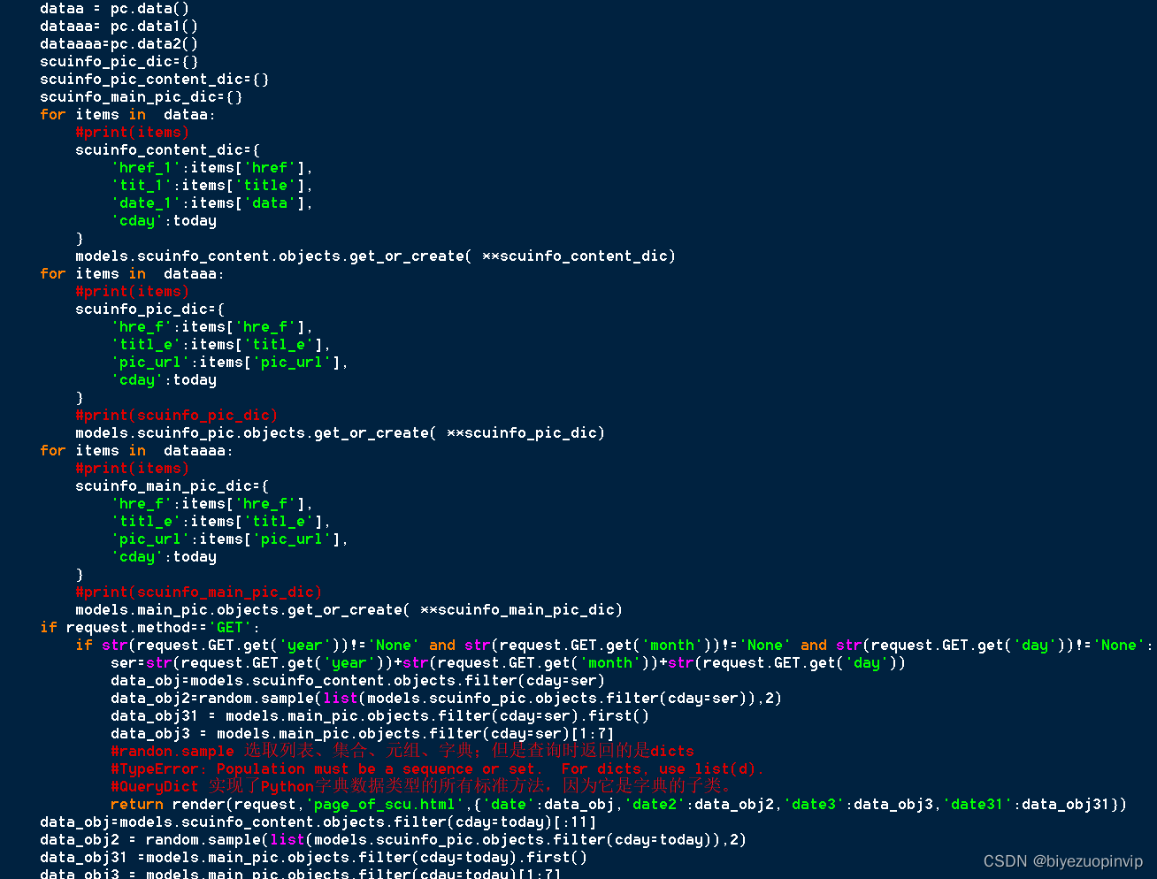Click 'data_obj=' line with filter(cday=today)[:11]

click(x=318, y=822)
